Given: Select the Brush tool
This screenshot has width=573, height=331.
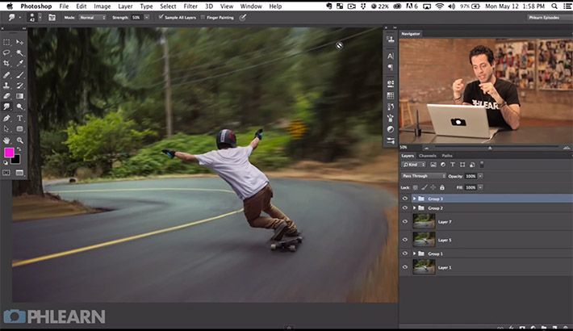Looking at the screenshot, I should pyautogui.click(x=19, y=75).
